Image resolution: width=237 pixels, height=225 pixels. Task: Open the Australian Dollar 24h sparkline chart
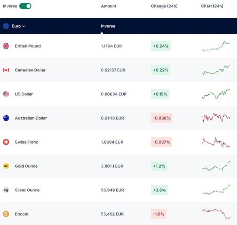pyautogui.click(x=216, y=118)
